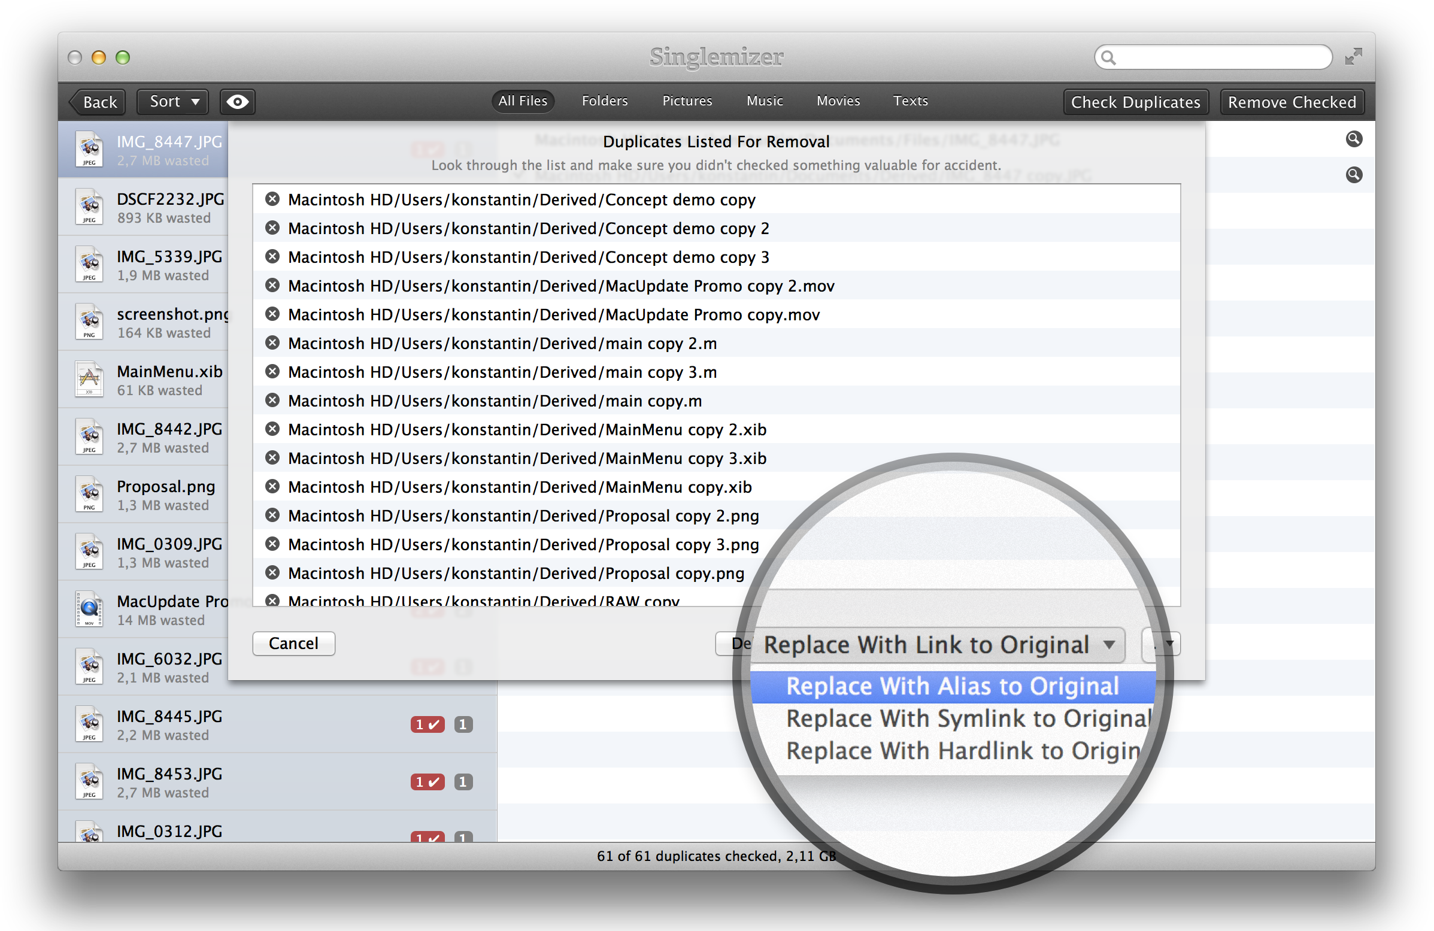Remove MacUpdate Promo copy.mov from list
1434x931 pixels.
coord(272,314)
